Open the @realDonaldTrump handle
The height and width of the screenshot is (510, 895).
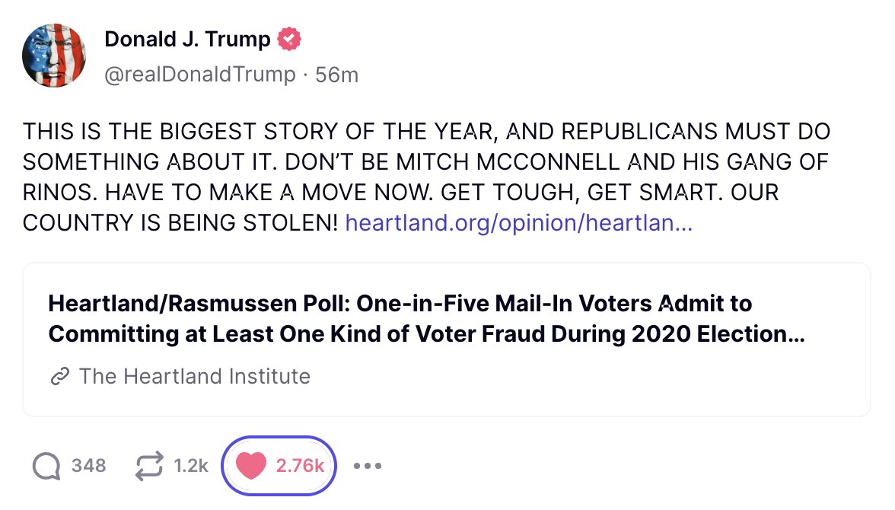pos(199,75)
